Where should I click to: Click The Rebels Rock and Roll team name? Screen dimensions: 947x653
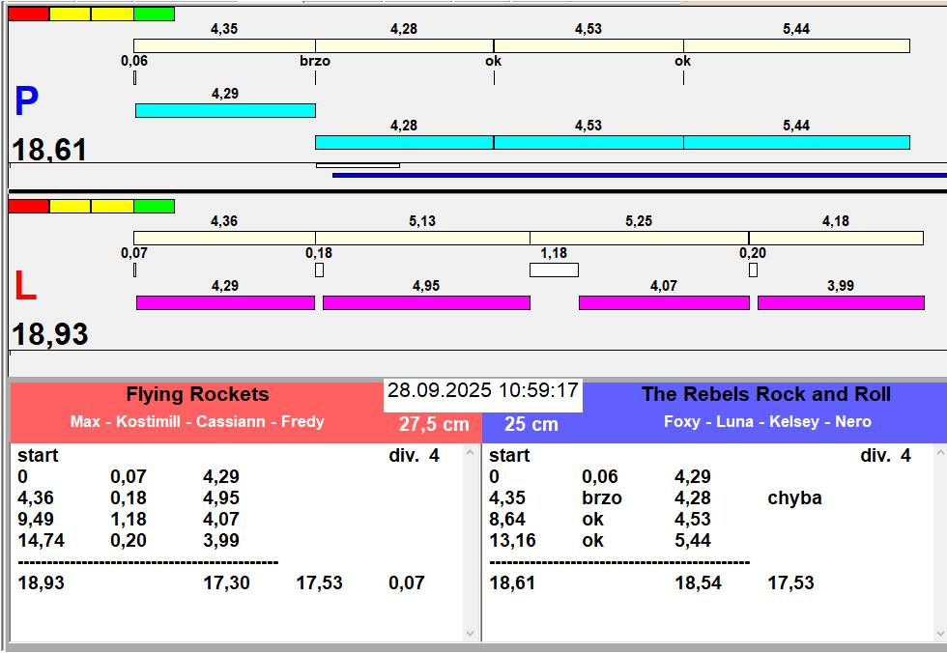765,395
